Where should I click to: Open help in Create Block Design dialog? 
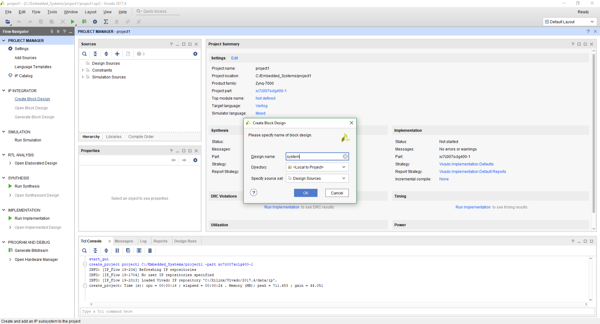click(x=254, y=193)
